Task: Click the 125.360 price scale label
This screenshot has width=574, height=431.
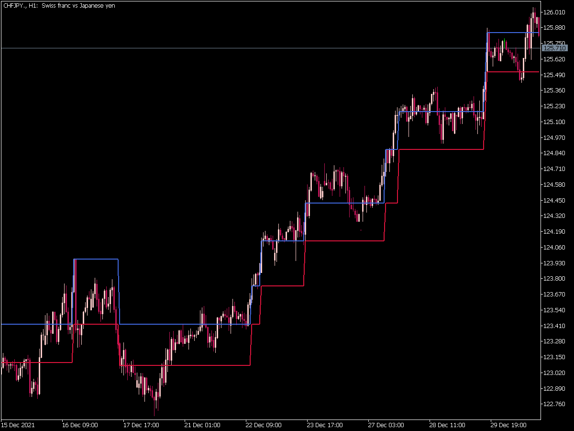Action: (x=555, y=90)
